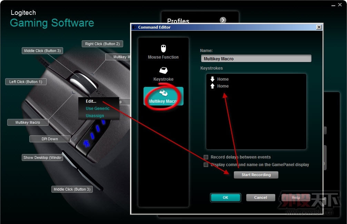This screenshot has height=224, width=347.
Task: Select the Multikey Macro command type
Action: [x=163, y=96]
